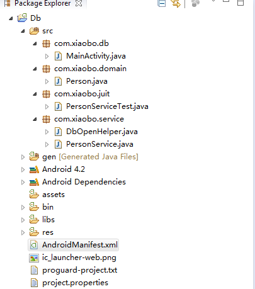Screen dimensions: 255x289
Task: Click the PersonService.java file icon
Action: click(58, 144)
